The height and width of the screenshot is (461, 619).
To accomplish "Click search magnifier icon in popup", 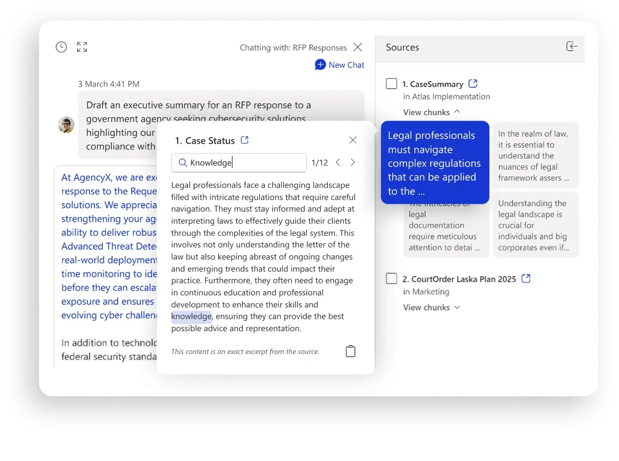I will pos(182,162).
